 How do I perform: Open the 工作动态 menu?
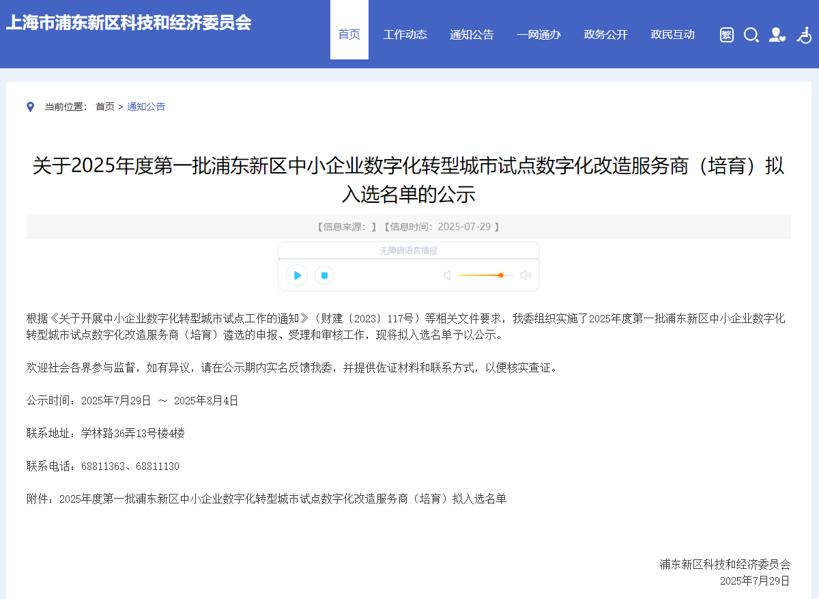tap(405, 35)
